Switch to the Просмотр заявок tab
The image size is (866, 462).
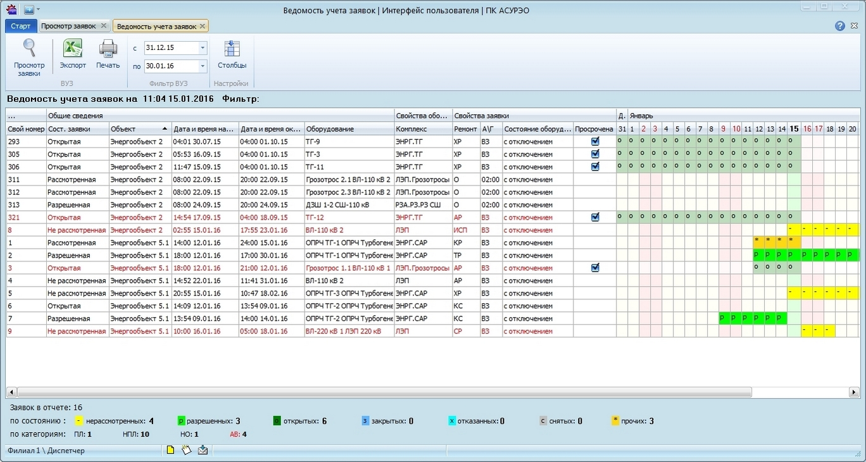tap(68, 26)
